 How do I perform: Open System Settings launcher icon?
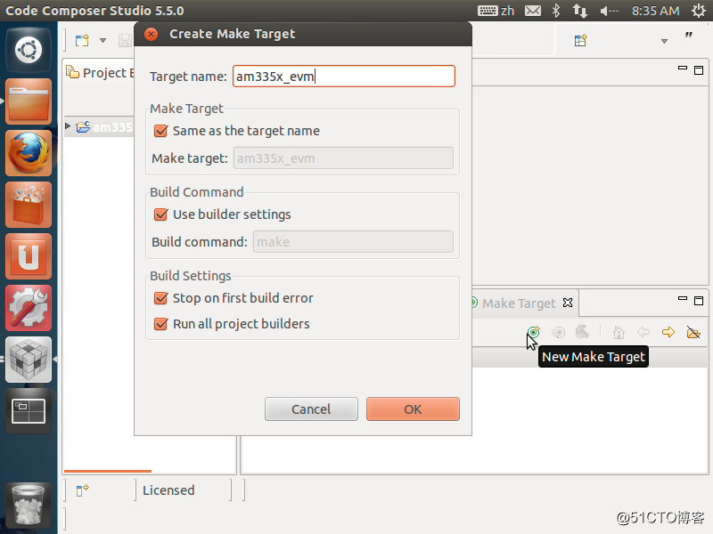coord(29,308)
